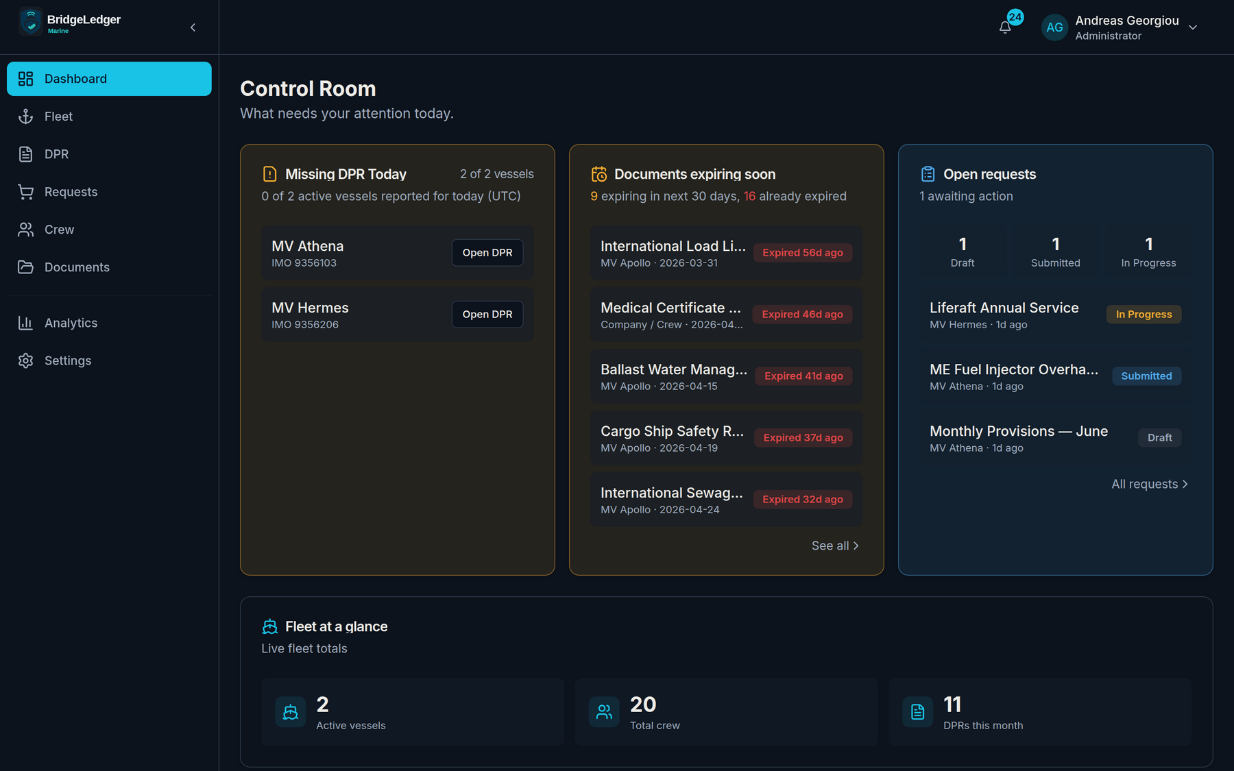The height and width of the screenshot is (771, 1234).
Task: Click the Fleet at a glance ship icon
Action: [x=269, y=626]
